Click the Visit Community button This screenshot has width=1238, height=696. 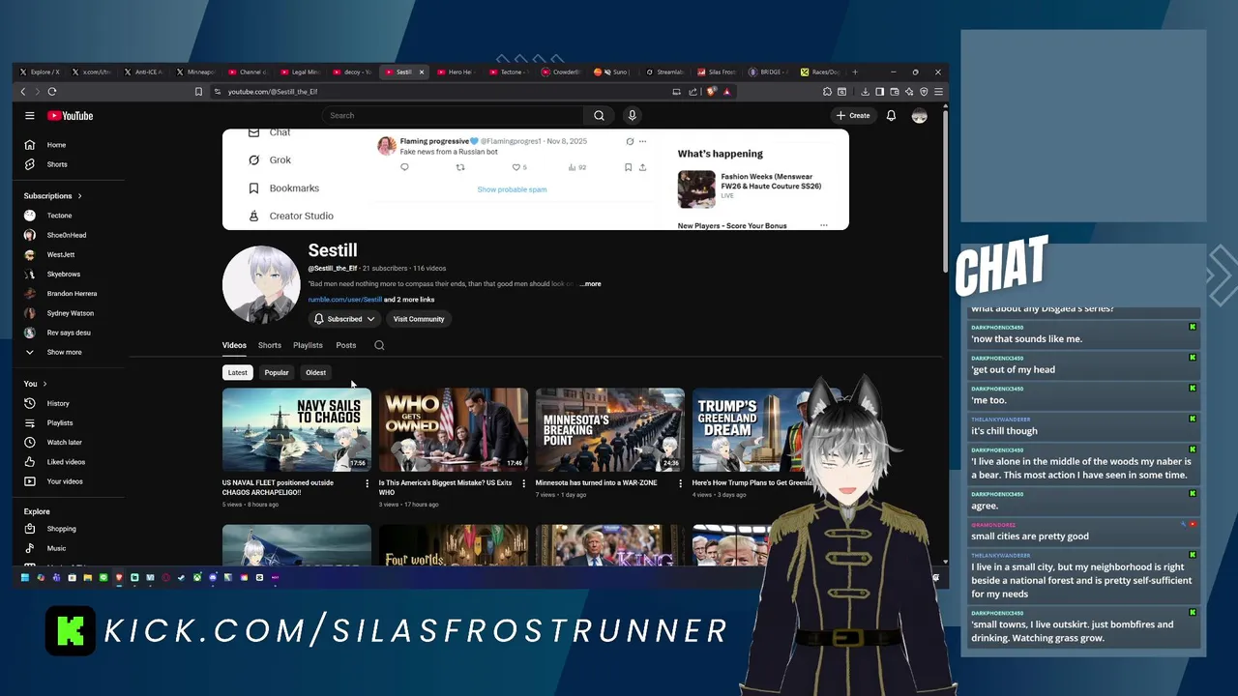(x=419, y=319)
